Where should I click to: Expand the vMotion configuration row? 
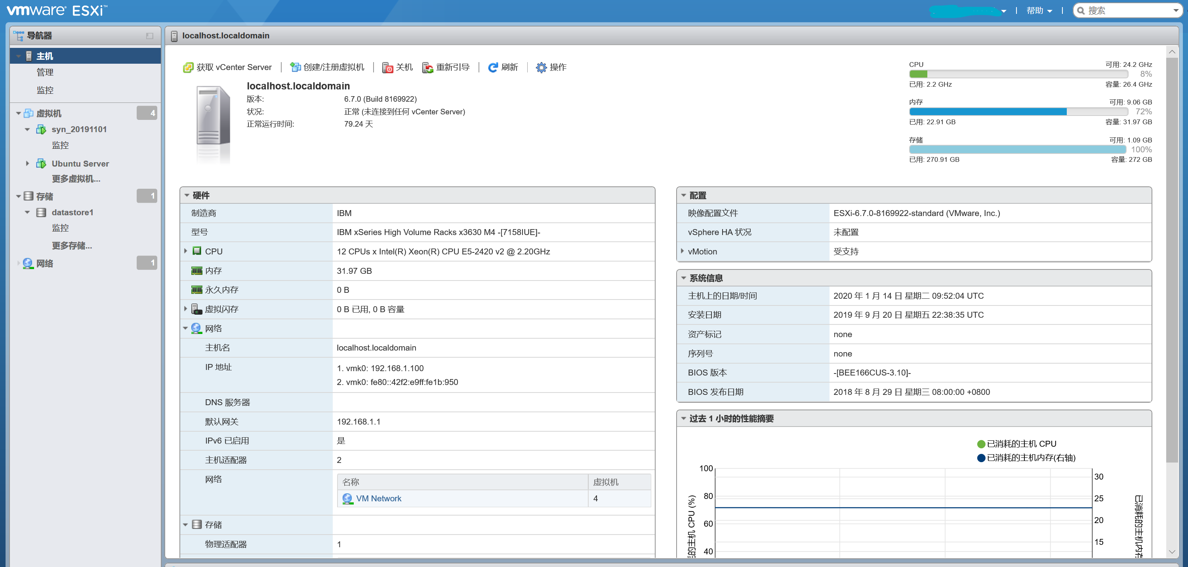coord(682,251)
